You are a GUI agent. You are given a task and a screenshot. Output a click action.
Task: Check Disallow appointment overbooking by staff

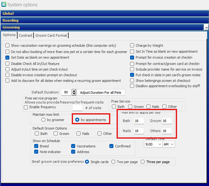point(132,86)
